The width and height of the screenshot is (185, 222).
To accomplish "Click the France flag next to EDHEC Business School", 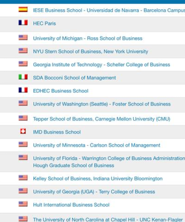I will coord(23,90).
